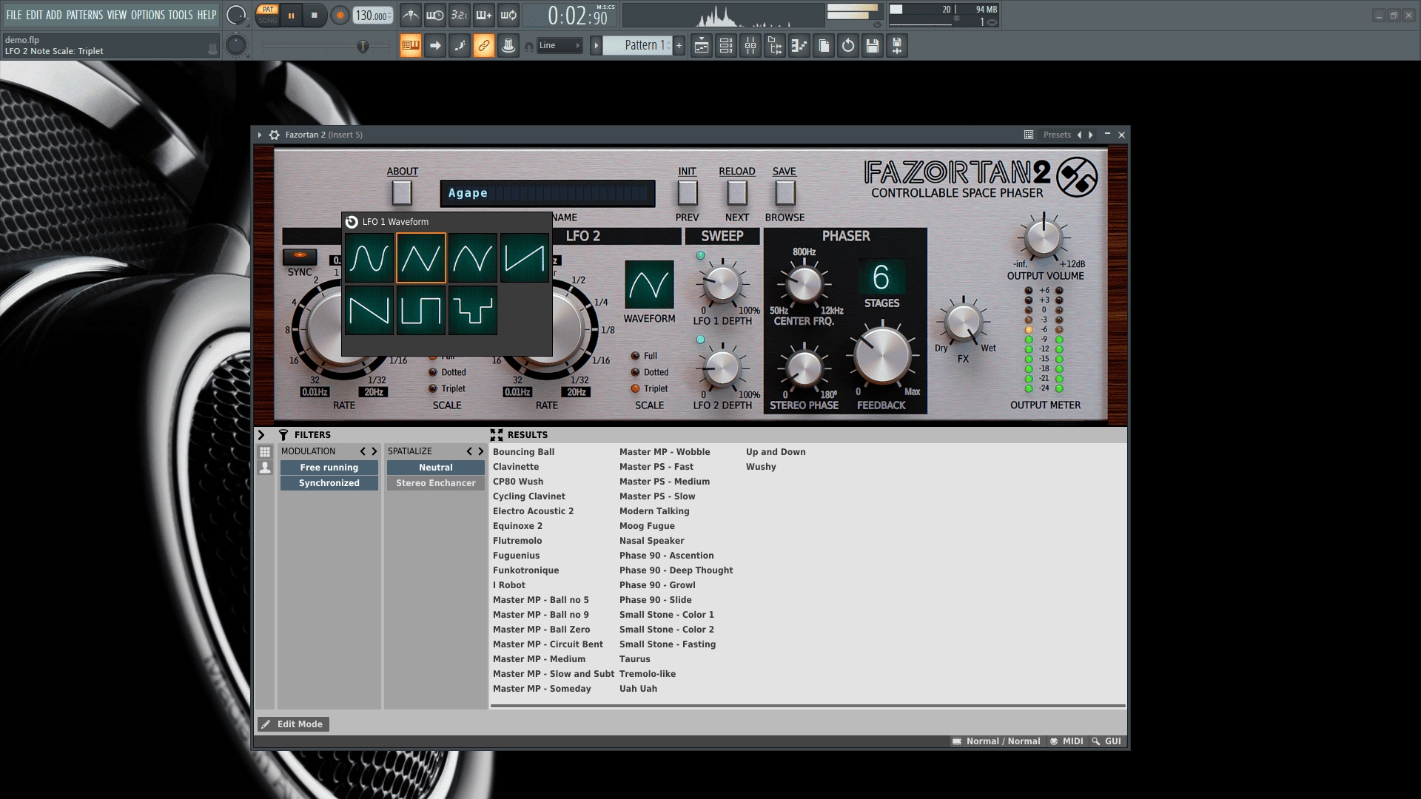Open the EDIT menu

pos(34,15)
